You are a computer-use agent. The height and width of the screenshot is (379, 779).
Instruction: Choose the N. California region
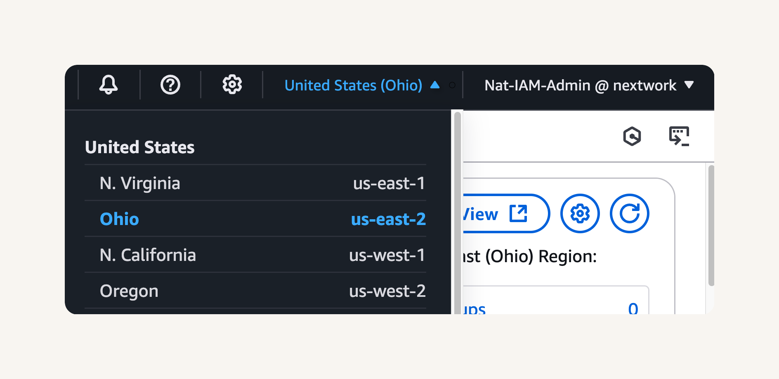click(255, 255)
